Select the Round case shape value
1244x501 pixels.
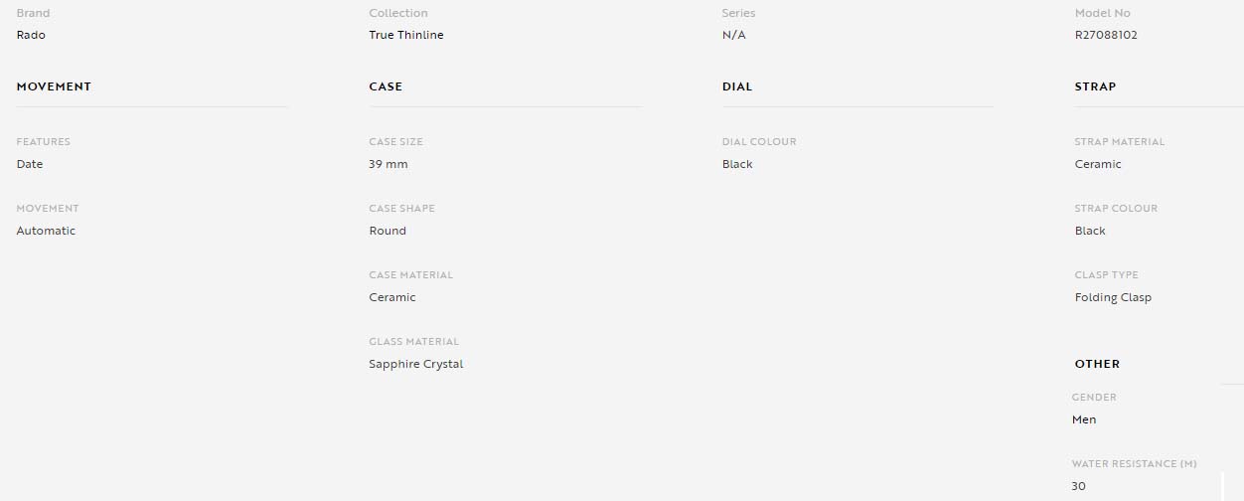tap(388, 231)
